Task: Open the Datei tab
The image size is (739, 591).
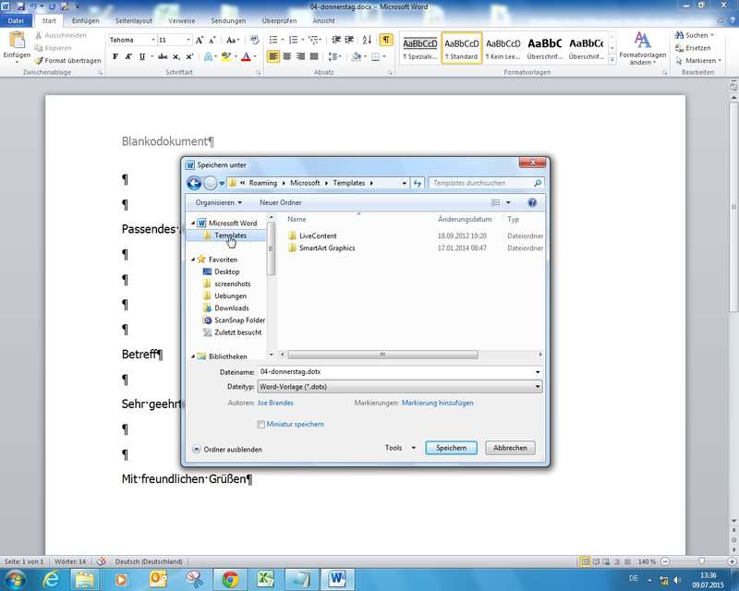Action: pyautogui.click(x=16, y=20)
